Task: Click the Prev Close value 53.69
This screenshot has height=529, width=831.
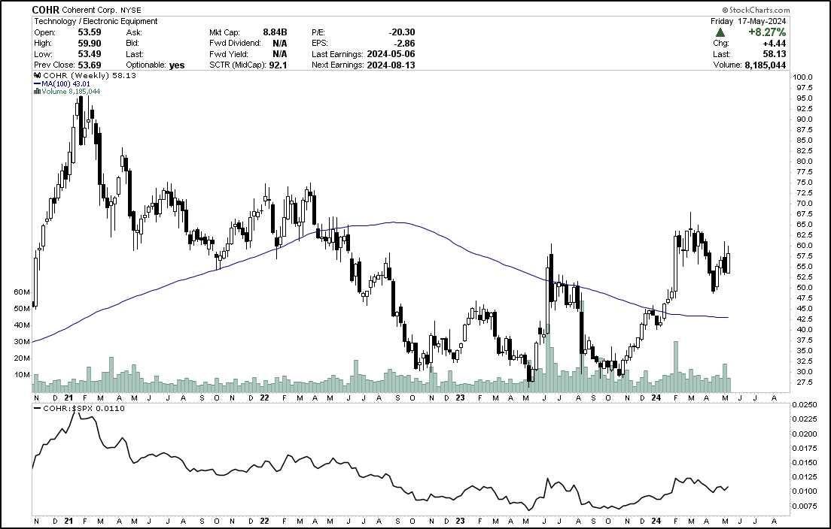Action: pos(90,65)
